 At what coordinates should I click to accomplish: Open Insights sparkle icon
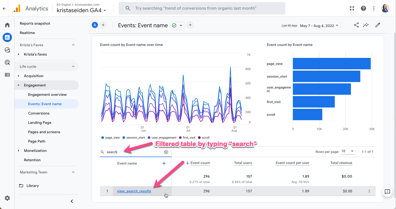coord(366,25)
